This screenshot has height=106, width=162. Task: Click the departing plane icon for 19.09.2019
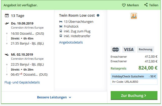click(x=7, y=23)
